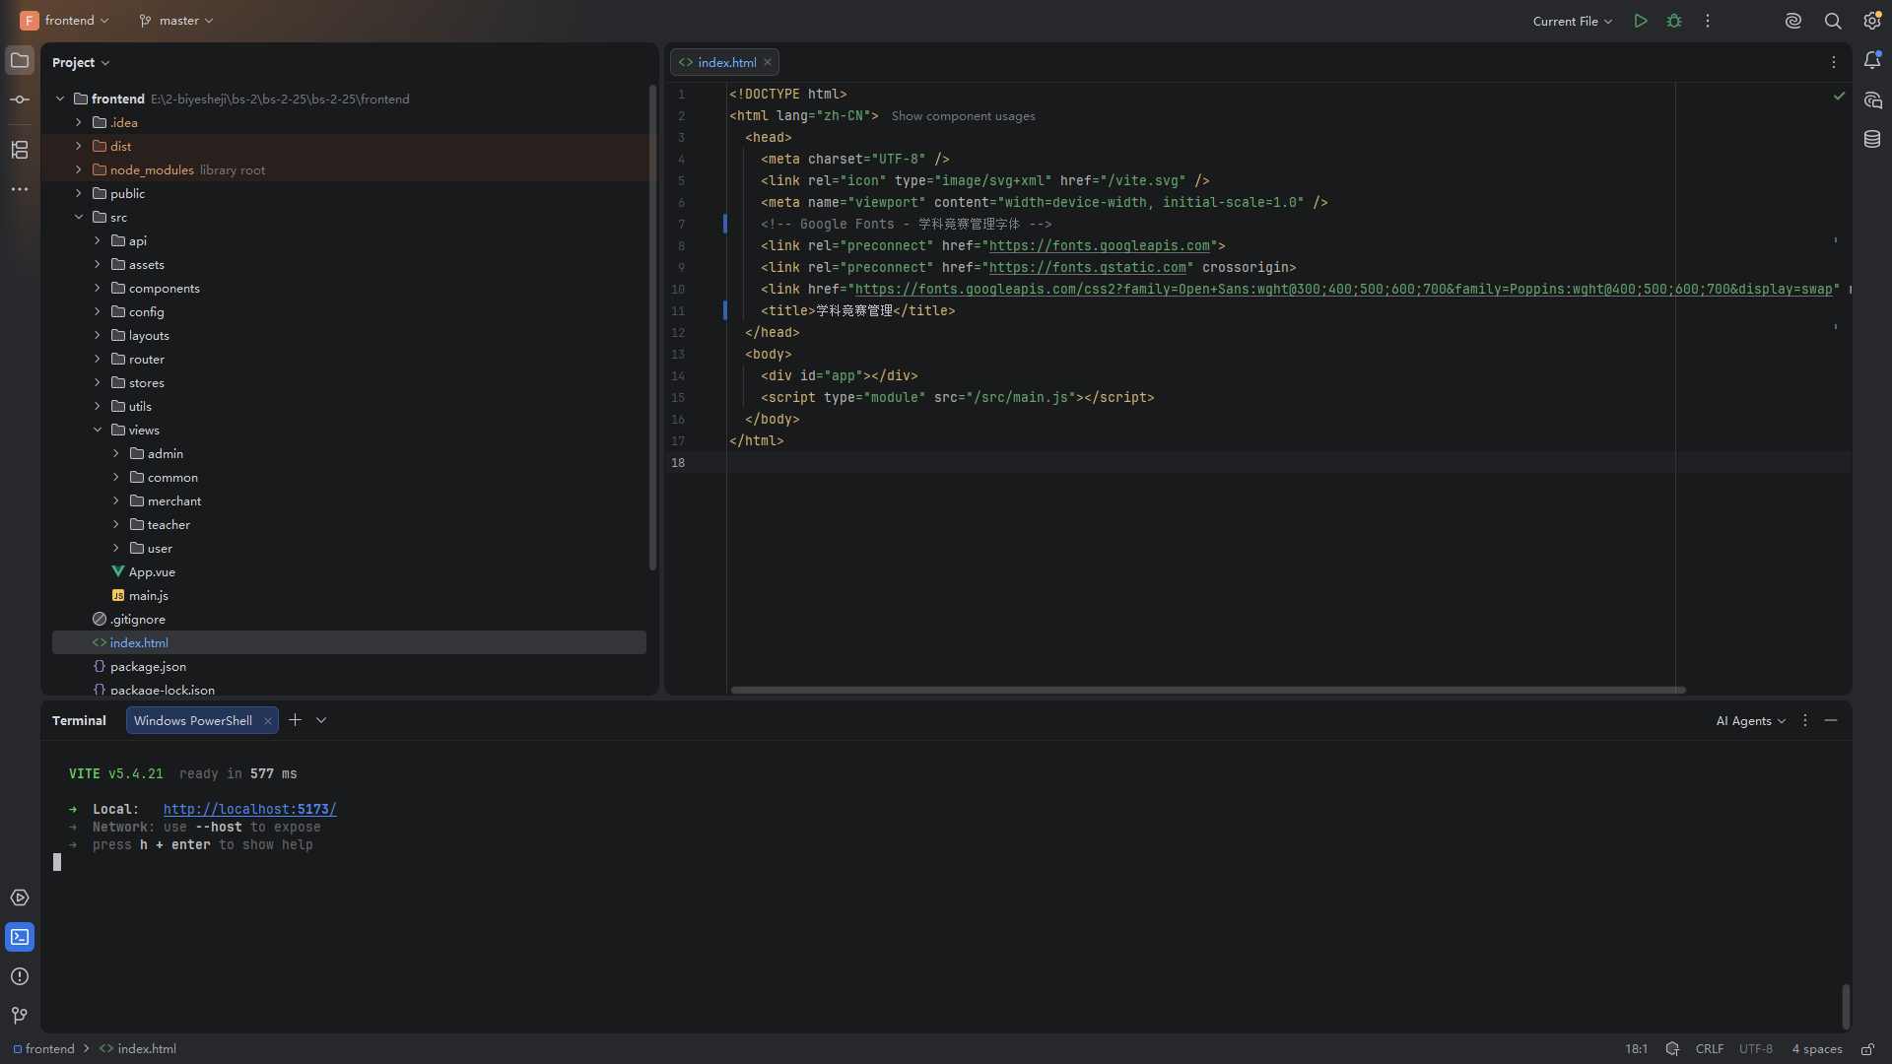
Task: Run the current file with play icon
Action: point(1641,21)
